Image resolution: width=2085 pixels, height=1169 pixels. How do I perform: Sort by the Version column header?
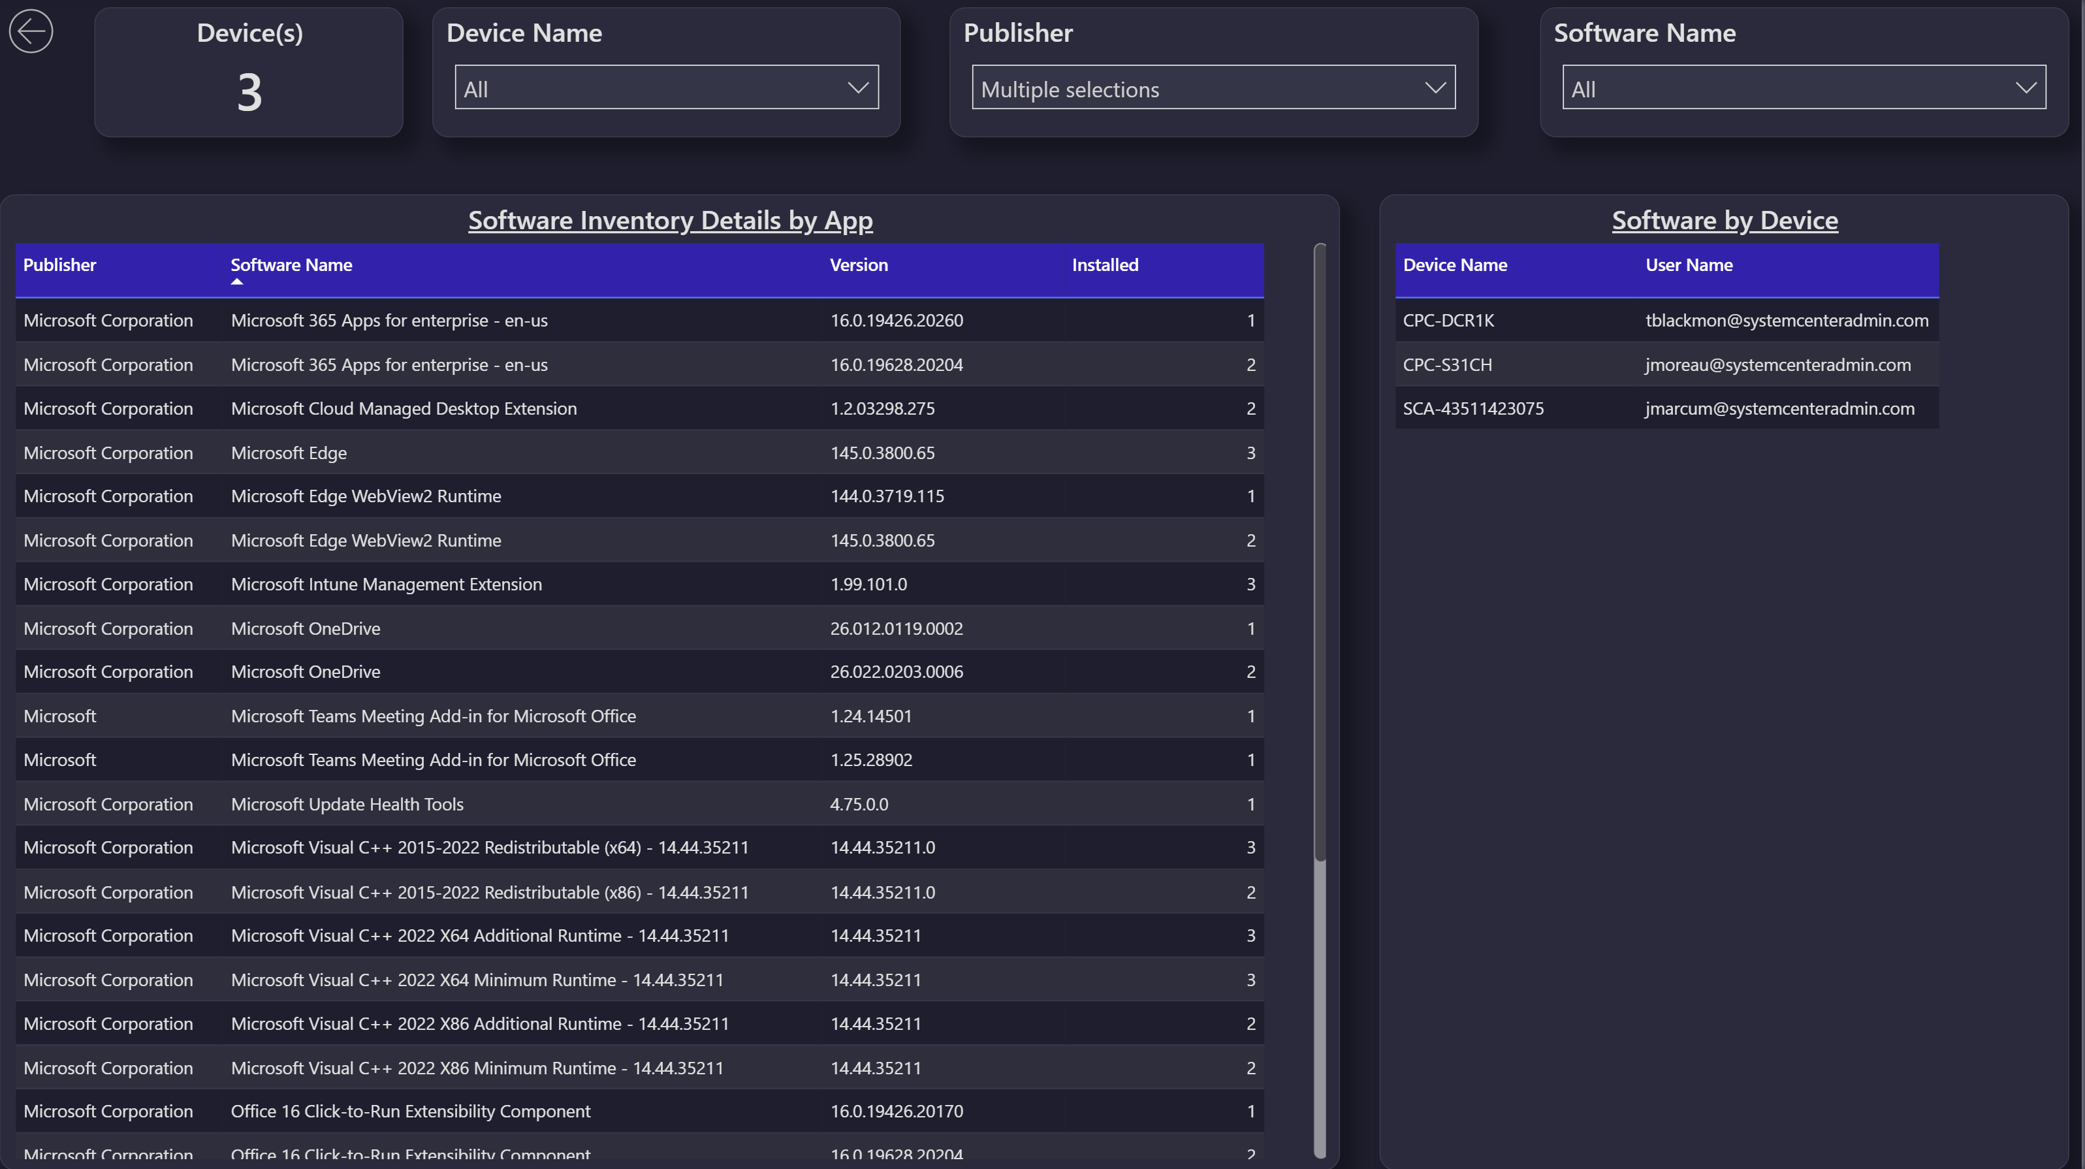click(x=859, y=264)
